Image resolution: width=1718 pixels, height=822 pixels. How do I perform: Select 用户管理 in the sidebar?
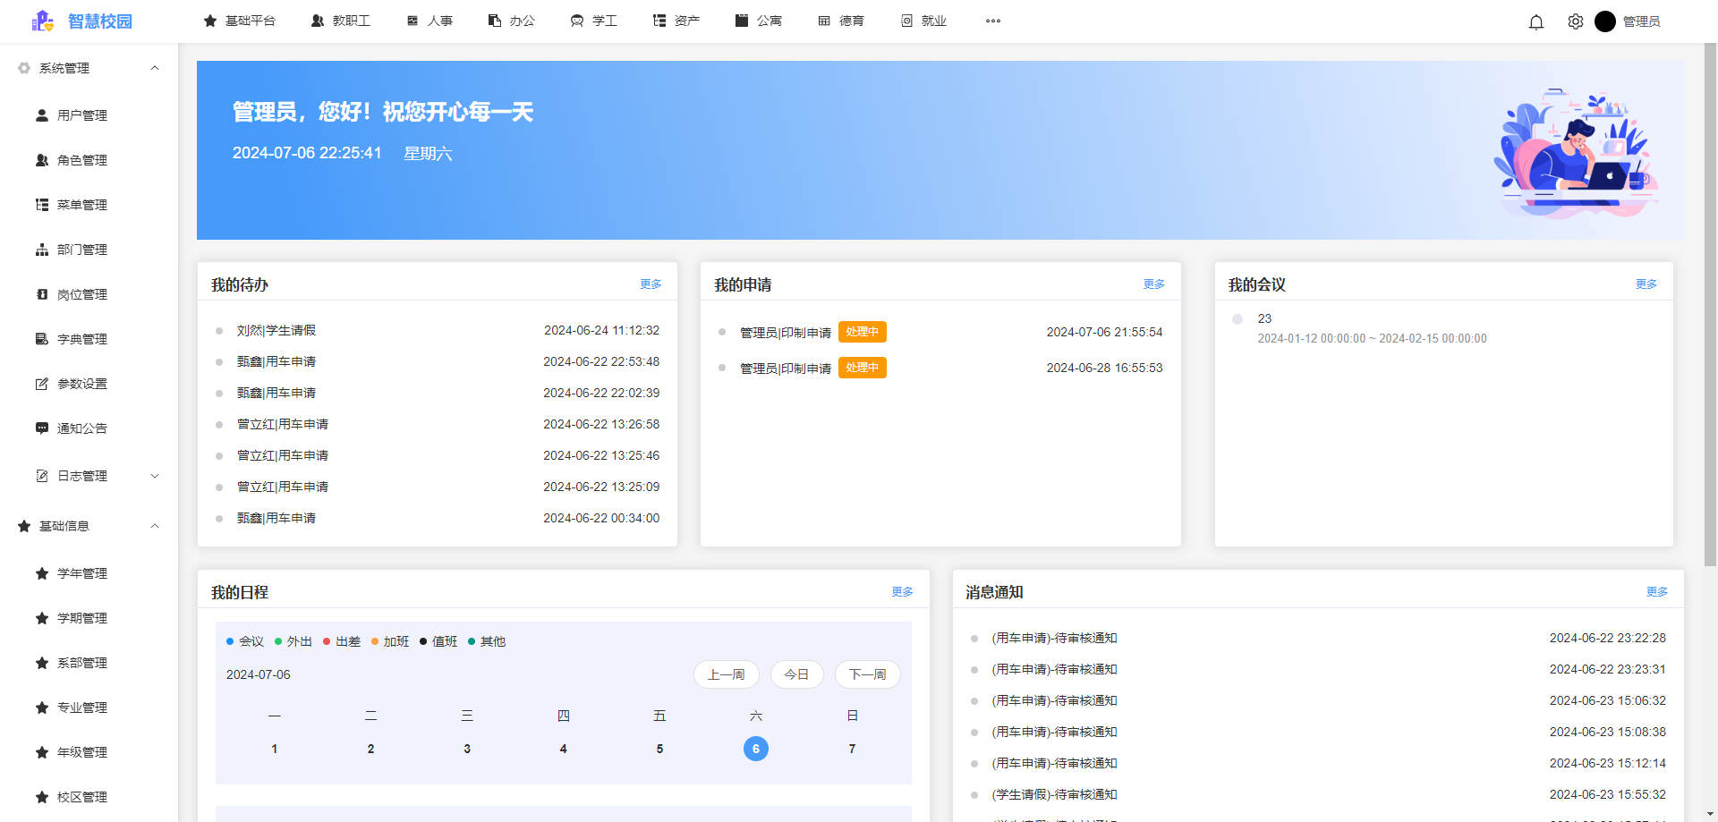point(81,114)
